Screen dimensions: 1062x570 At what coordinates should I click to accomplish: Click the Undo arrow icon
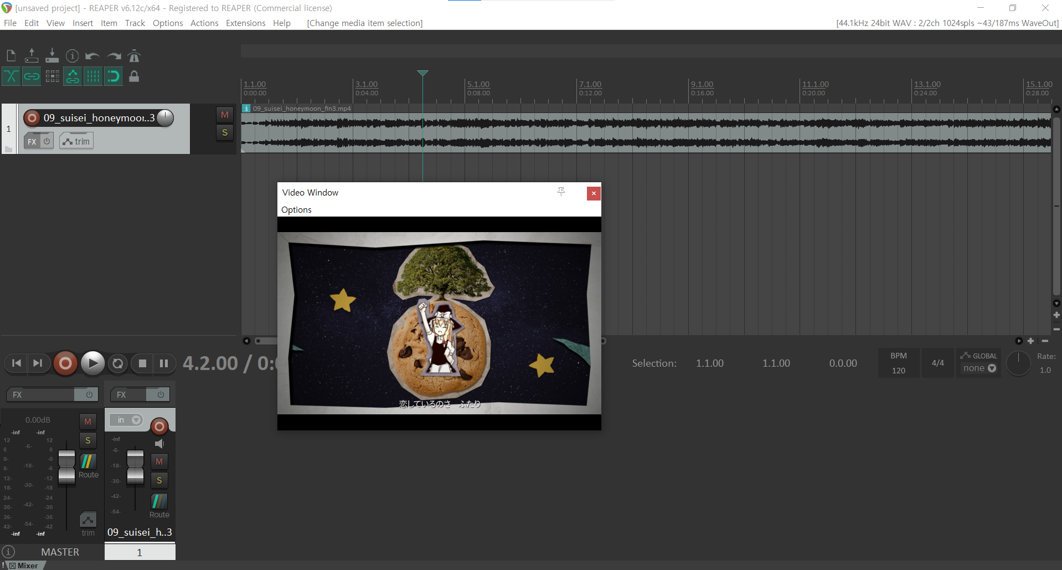pos(92,55)
